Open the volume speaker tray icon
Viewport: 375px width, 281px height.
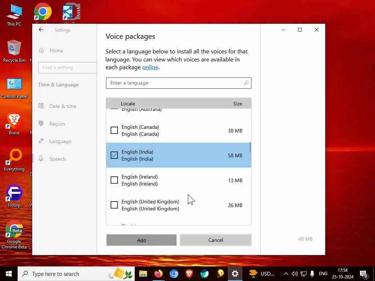point(295,274)
